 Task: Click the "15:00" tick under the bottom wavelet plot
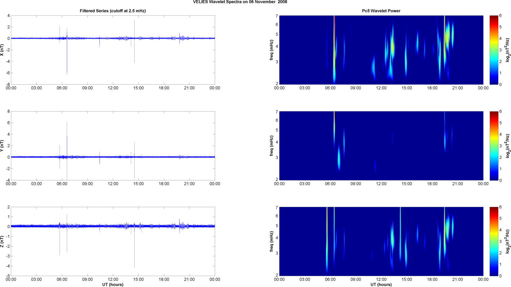(x=407, y=280)
